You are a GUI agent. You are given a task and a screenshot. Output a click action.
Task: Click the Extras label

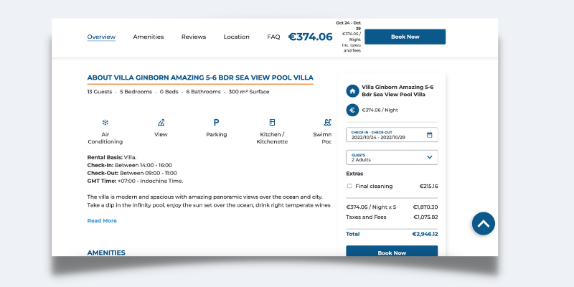[354, 174]
